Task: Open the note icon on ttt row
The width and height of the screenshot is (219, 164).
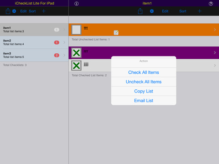Action: click(116, 32)
